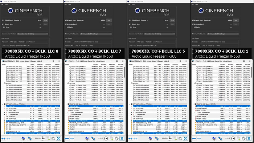Viewport: 254px width, 143px height.
Task: Stop the Multi Core test in LLC 7 Cinebench
Action: 109,20
